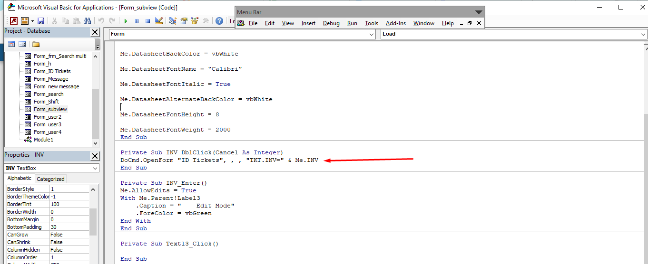Open the Tools menu
Viewport: 648px width, 264px height.
tap(372, 23)
